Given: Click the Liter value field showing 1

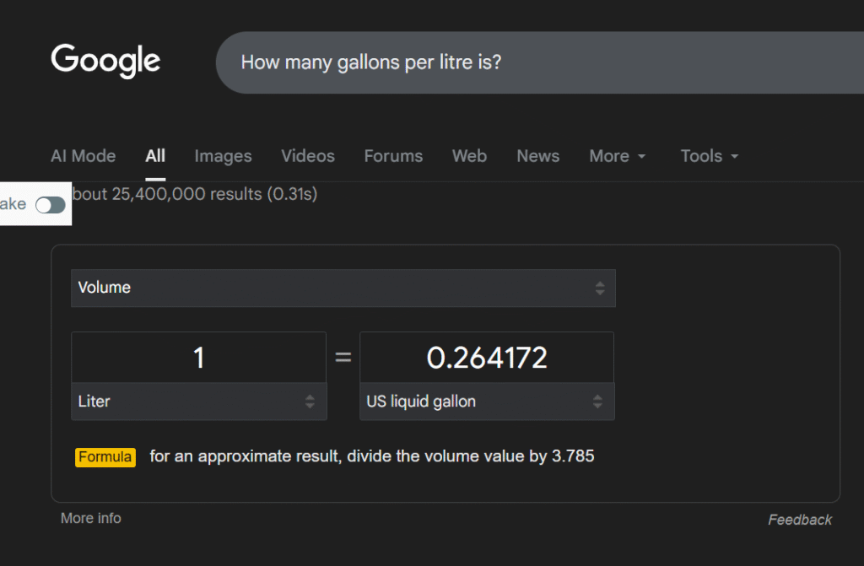Looking at the screenshot, I should pyautogui.click(x=198, y=358).
